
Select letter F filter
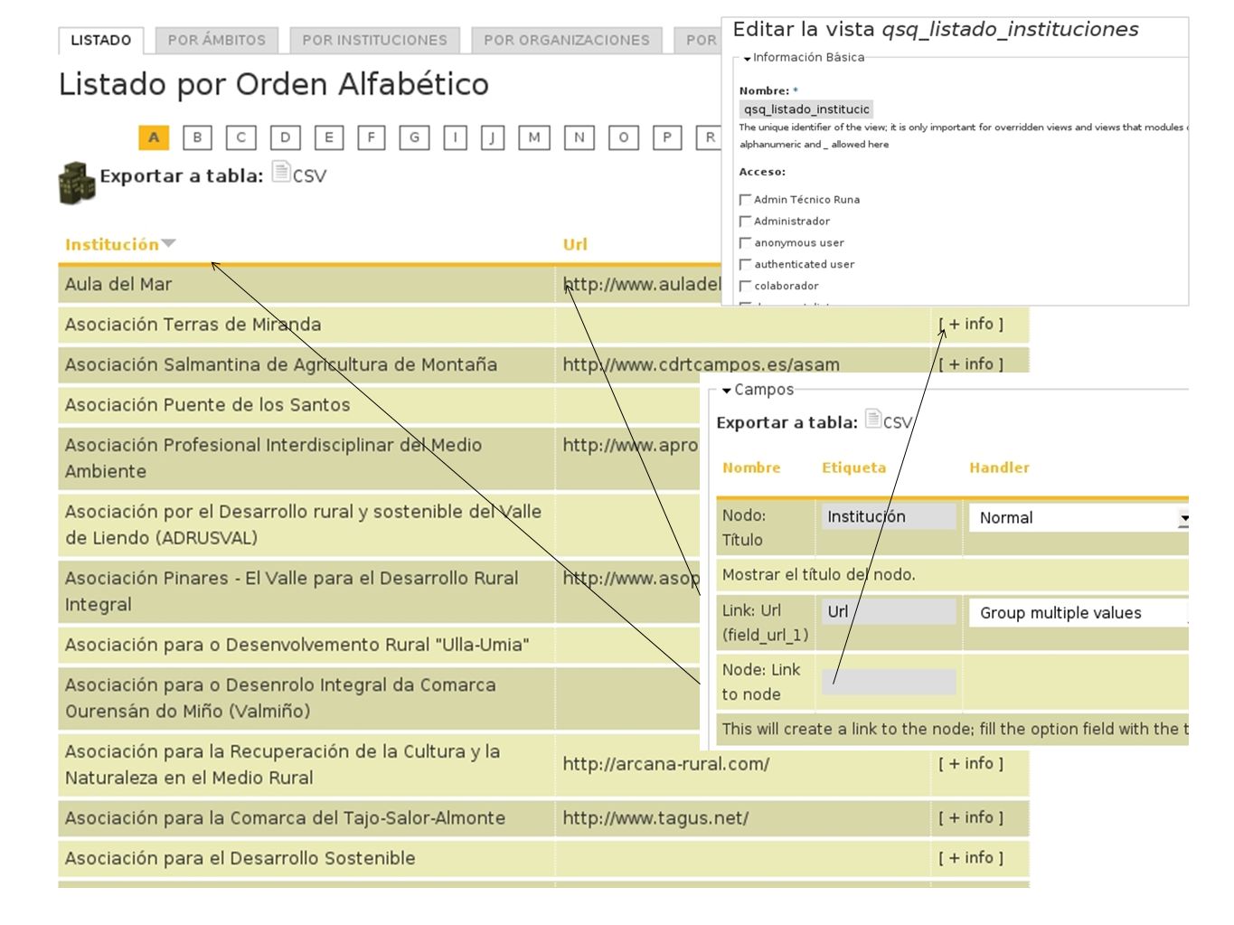point(371,137)
